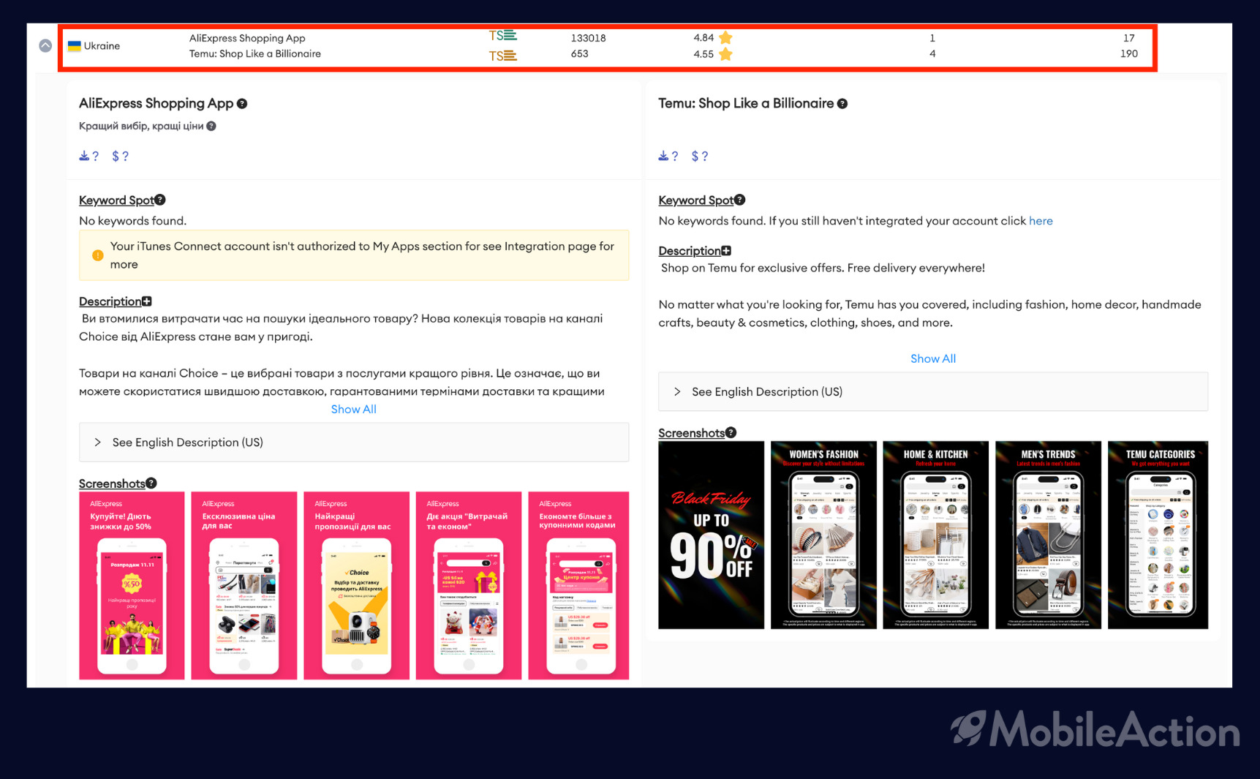The image size is (1260, 779).
Task: Open help icon beside Temu Screenshots
Action: (x=731, y=432)
